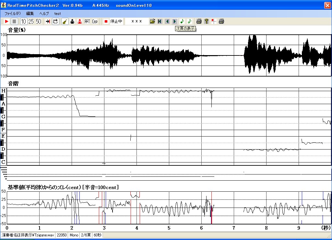Open the test menu
The image size is (332, 240).
[57, 14]
